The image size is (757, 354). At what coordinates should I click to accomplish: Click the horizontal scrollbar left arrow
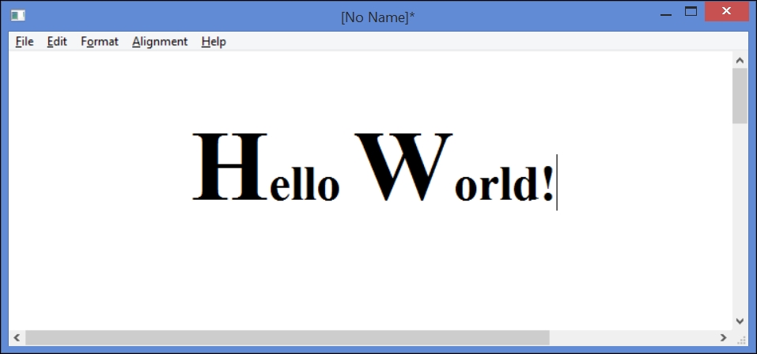(17, 337)
